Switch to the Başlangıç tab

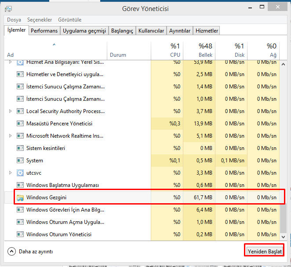(122, 31)
